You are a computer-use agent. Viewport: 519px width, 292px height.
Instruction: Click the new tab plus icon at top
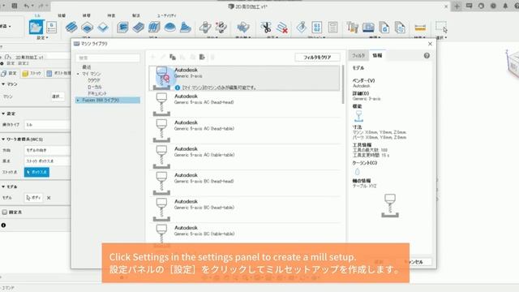click(457, 6)
